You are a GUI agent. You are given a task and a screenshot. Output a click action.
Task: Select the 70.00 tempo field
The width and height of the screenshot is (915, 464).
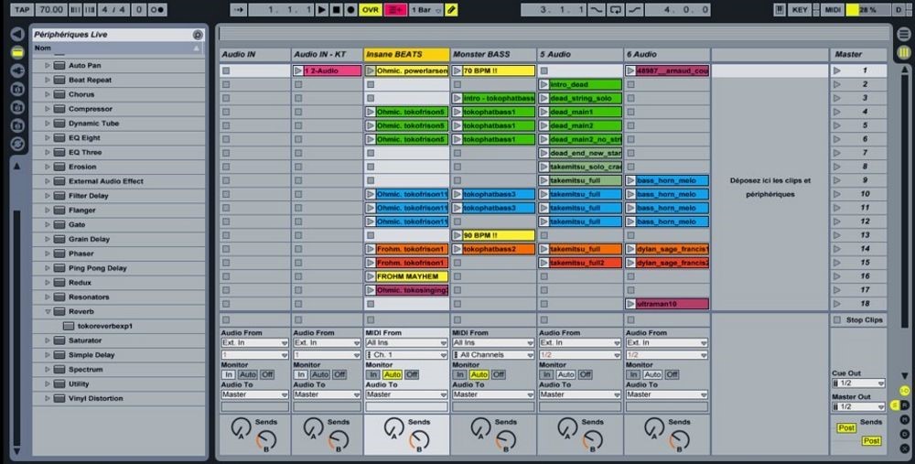pos(51,9)
